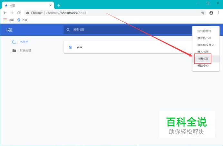Click the Chrome site info icon
223x146 pixels.
tap(28, 13)
